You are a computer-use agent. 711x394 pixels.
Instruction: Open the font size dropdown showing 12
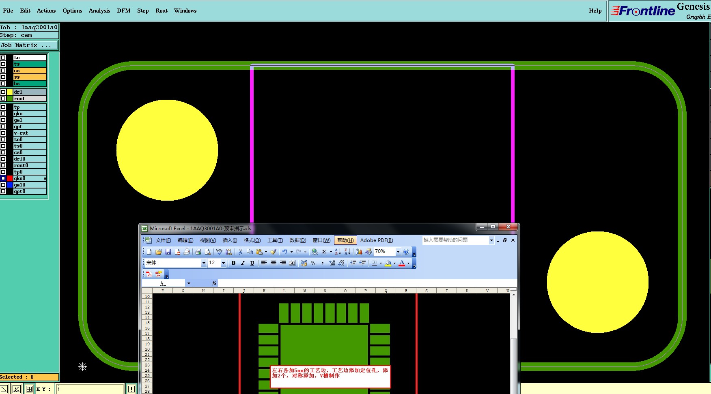(223, 263)
